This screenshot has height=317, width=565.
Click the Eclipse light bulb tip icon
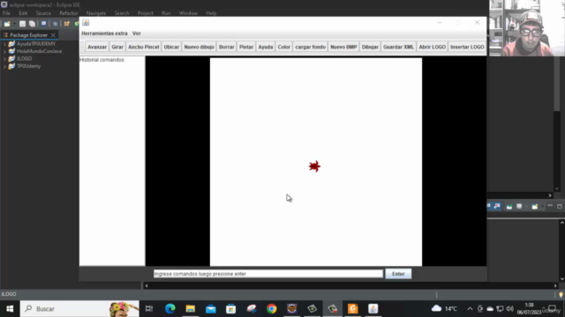(x=561, y=295)
